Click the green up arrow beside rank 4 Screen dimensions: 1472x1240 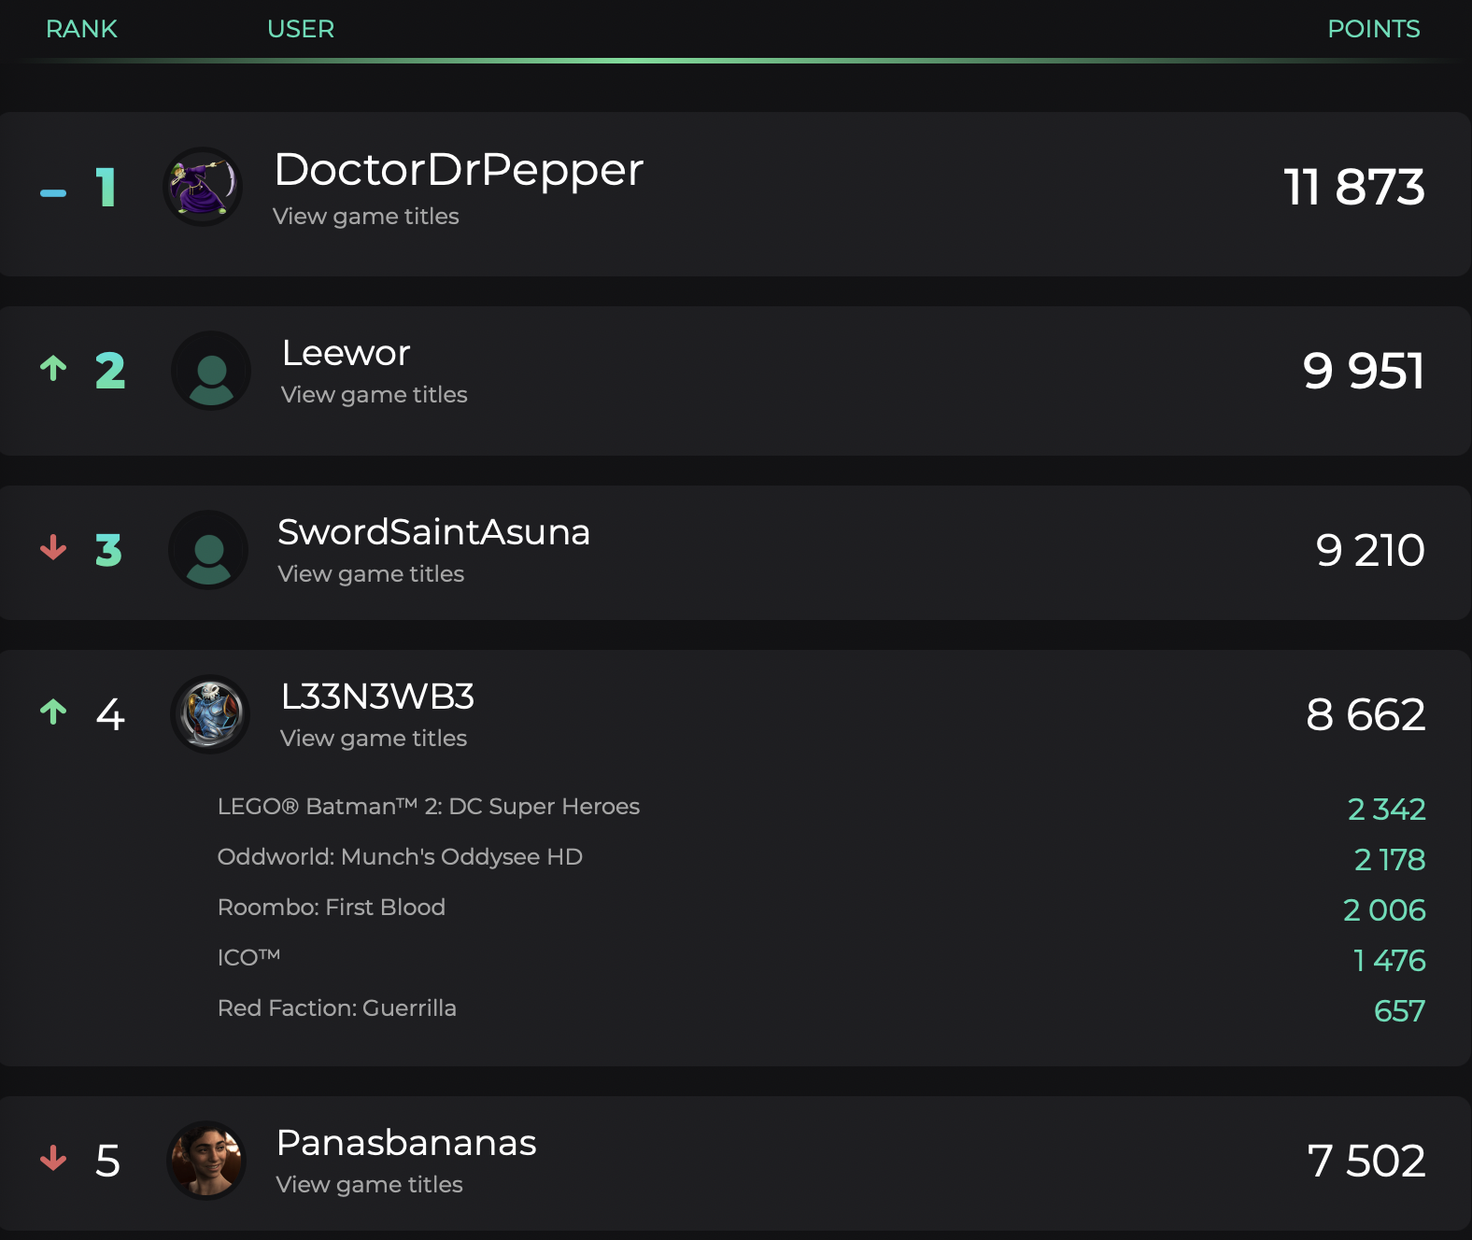coord(53,712)
